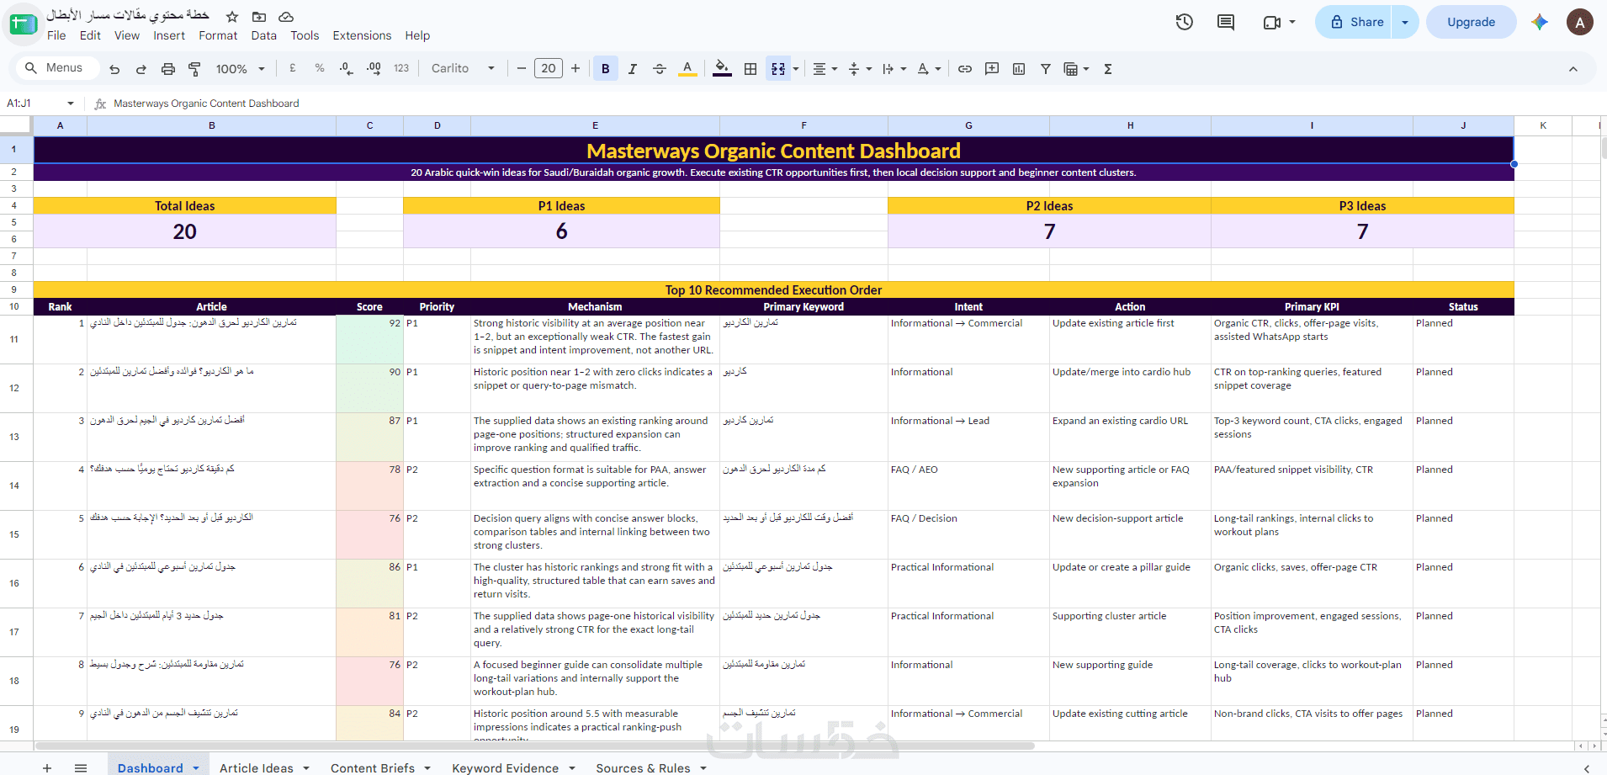Image resolution: width=1607 pixels, height=775 pixels.
Task: Open vertical align dropdown
Action: pos(860,69)
